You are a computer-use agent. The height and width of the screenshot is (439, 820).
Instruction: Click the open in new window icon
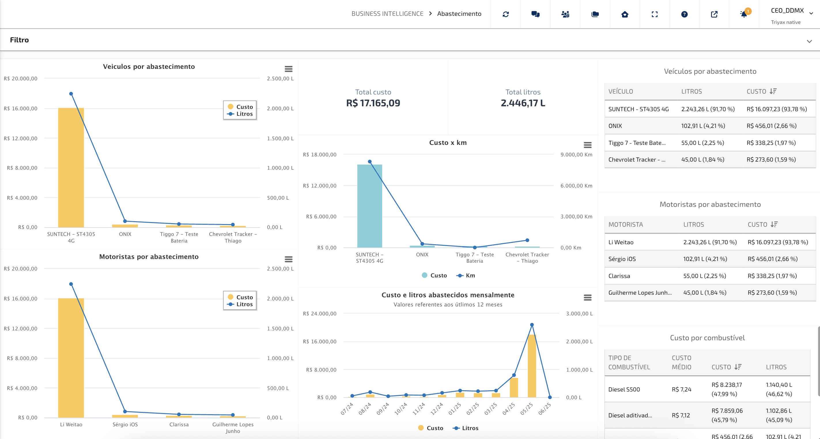pos(714,14)
